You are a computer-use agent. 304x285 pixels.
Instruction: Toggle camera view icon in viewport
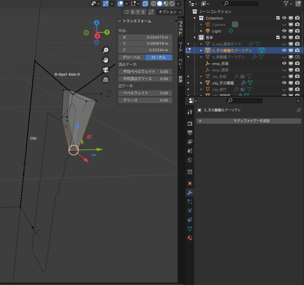coord(106,70)
